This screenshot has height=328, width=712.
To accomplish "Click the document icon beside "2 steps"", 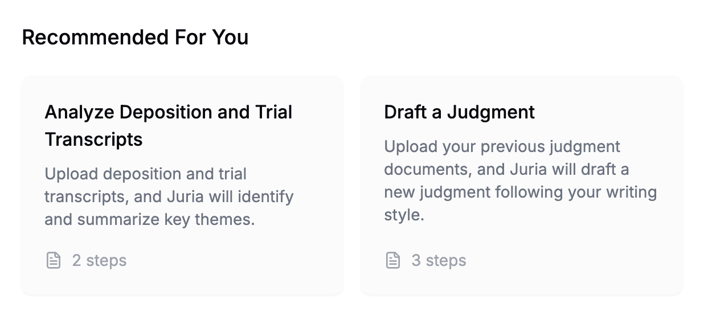I will [53, 261].
